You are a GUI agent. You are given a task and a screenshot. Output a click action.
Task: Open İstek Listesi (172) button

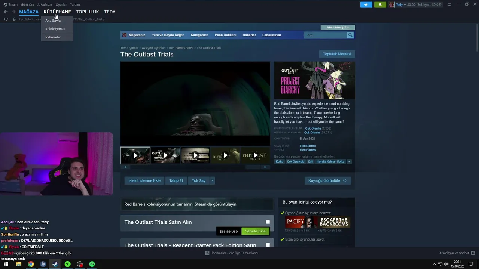(338, 27)
